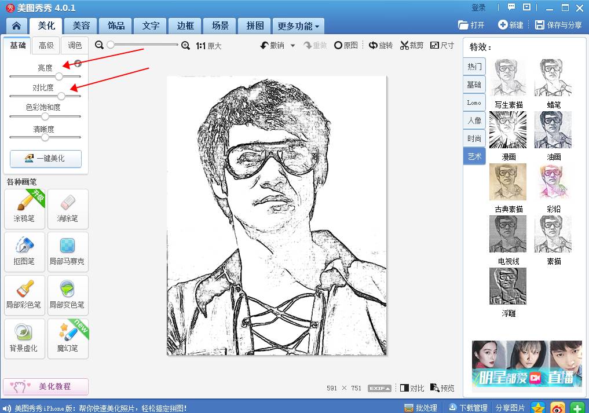Toggle the 对比 compare view
This screenshot has width=589, height=413.
pos(412,388)
